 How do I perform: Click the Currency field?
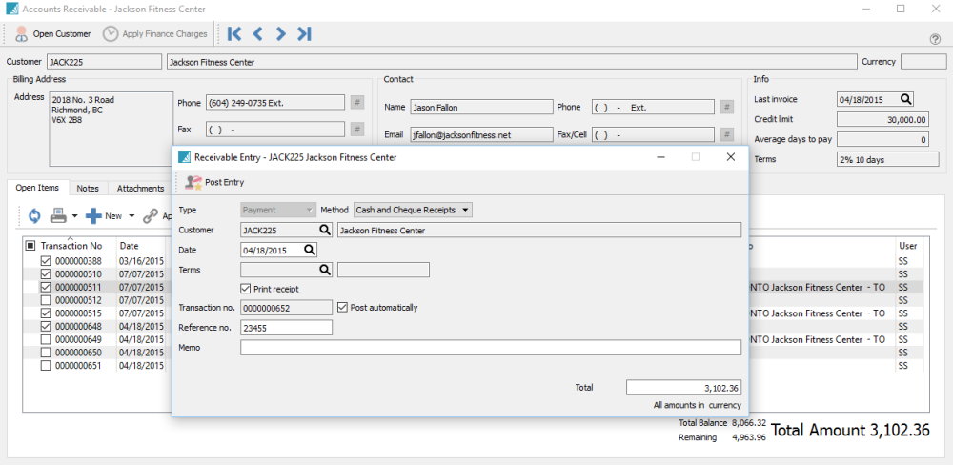pos(923,61)
